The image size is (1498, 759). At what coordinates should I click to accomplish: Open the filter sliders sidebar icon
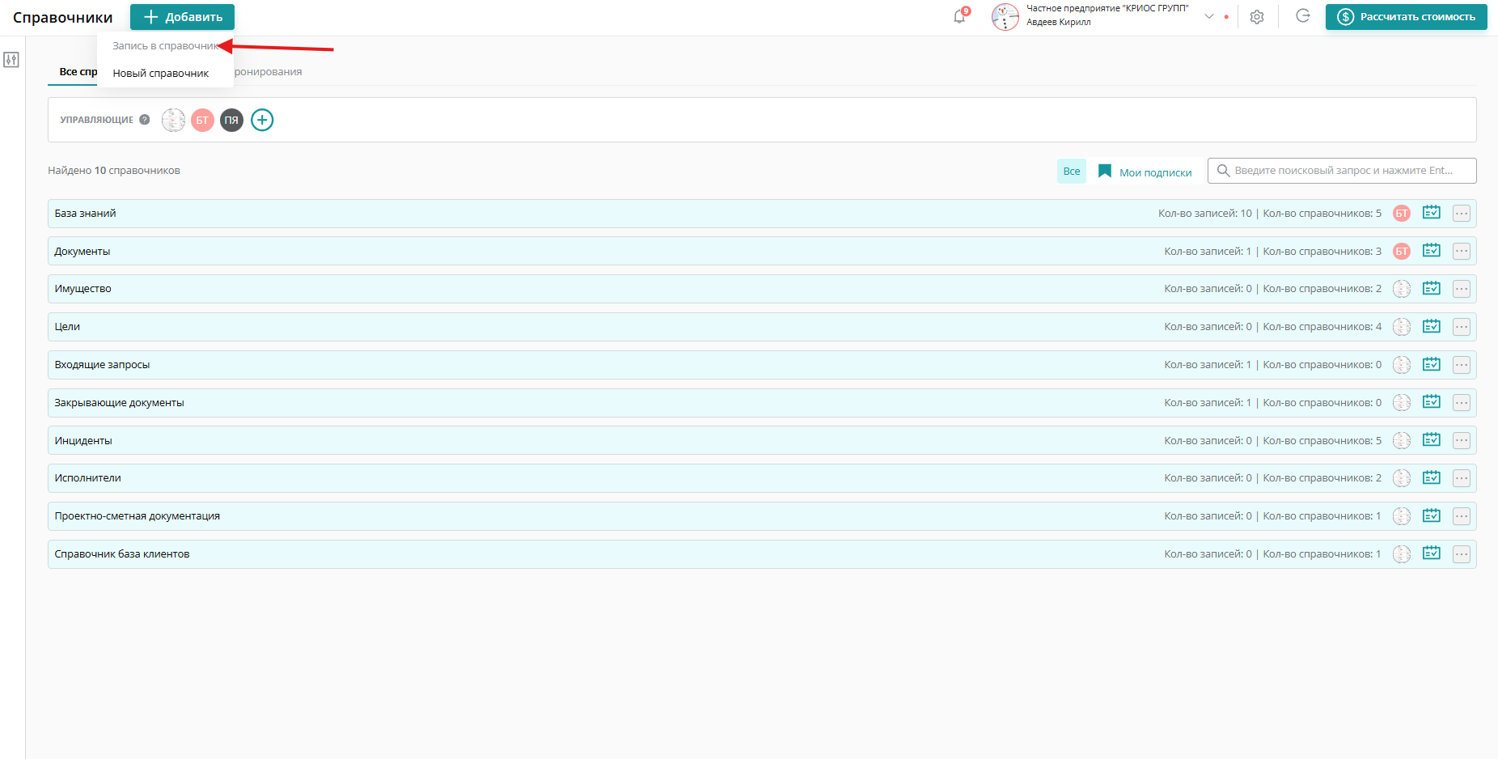point(11,60)
